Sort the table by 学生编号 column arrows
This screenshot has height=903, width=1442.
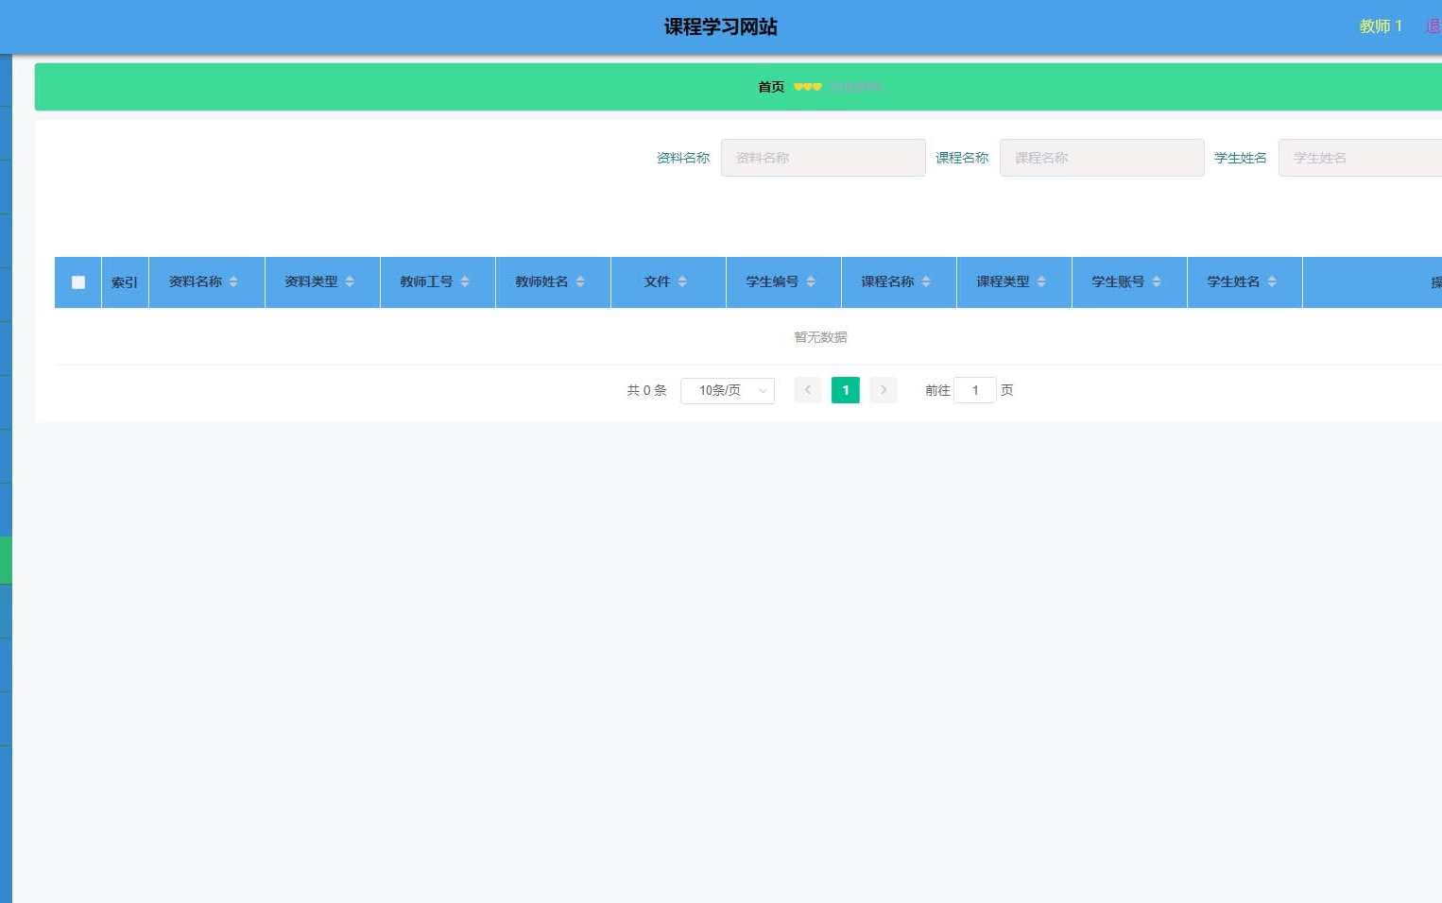811,281
